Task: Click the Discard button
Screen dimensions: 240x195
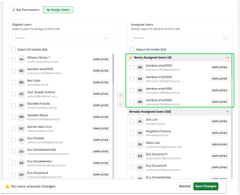Action: [185, 186]
